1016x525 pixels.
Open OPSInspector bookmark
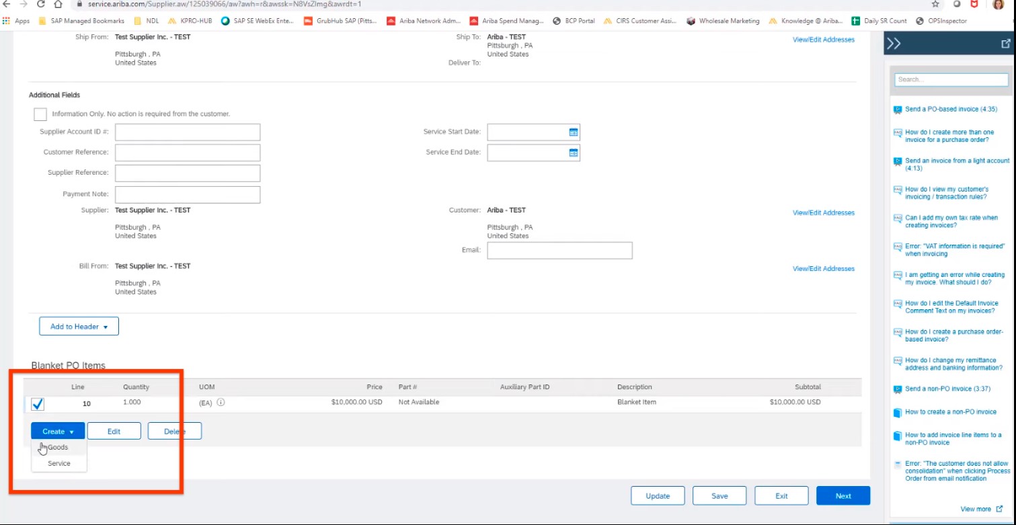[x=941, y=21]
